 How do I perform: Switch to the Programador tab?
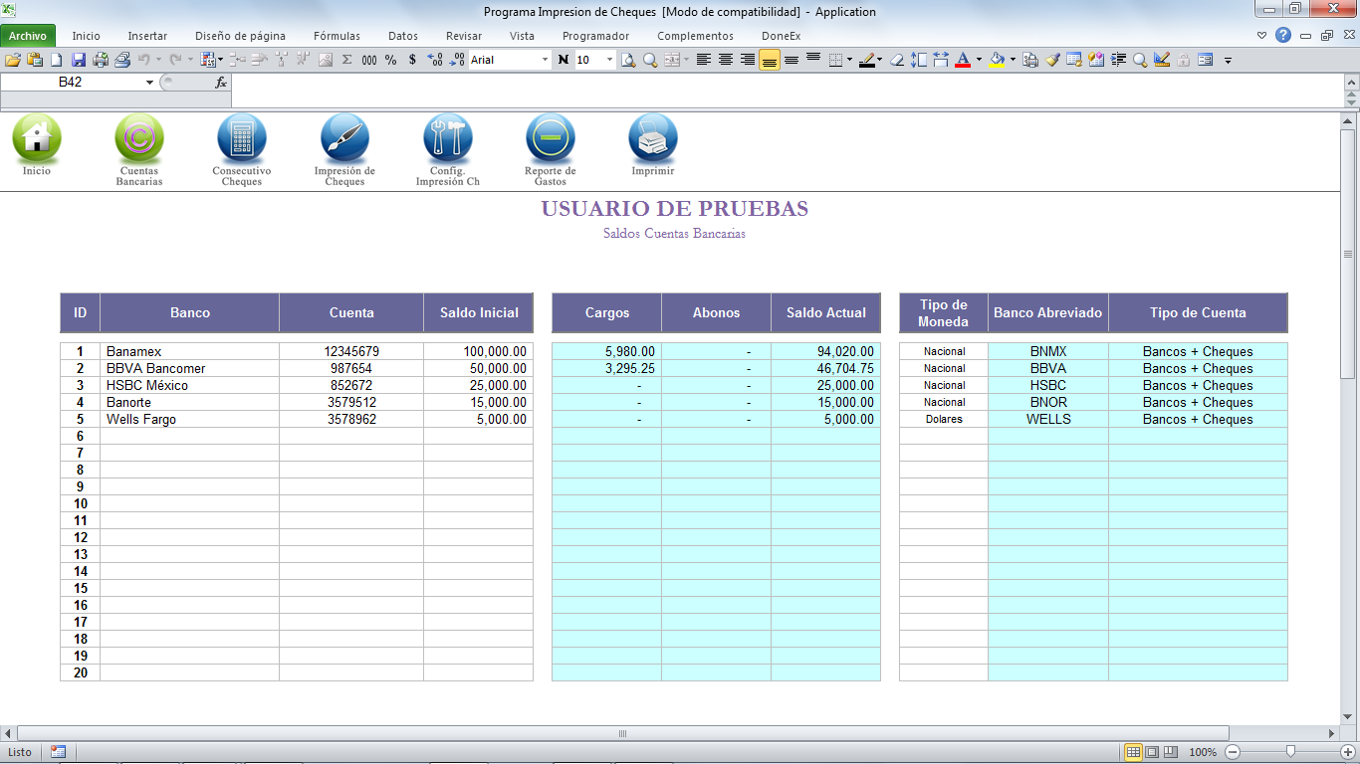point(595,36)
